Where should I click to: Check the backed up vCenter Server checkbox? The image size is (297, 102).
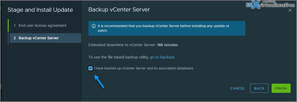pyautogui.click(x=90, y=68)
